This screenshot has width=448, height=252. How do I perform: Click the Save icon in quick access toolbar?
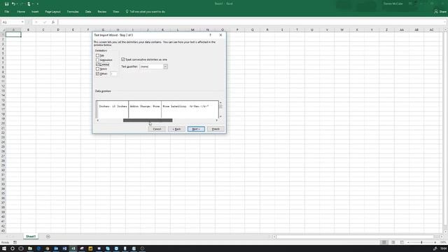point(6,4)
